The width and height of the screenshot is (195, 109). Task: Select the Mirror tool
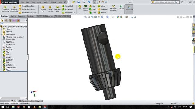tap(102, 13)
